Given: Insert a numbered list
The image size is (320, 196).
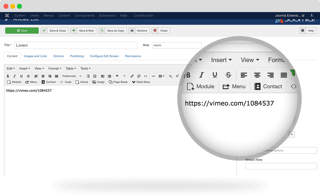Looking at the screenshot, I should click(x=95, y=76).
